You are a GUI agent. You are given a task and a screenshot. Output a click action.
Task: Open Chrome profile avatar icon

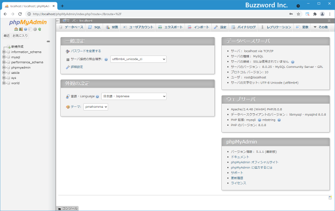[322, 14]
